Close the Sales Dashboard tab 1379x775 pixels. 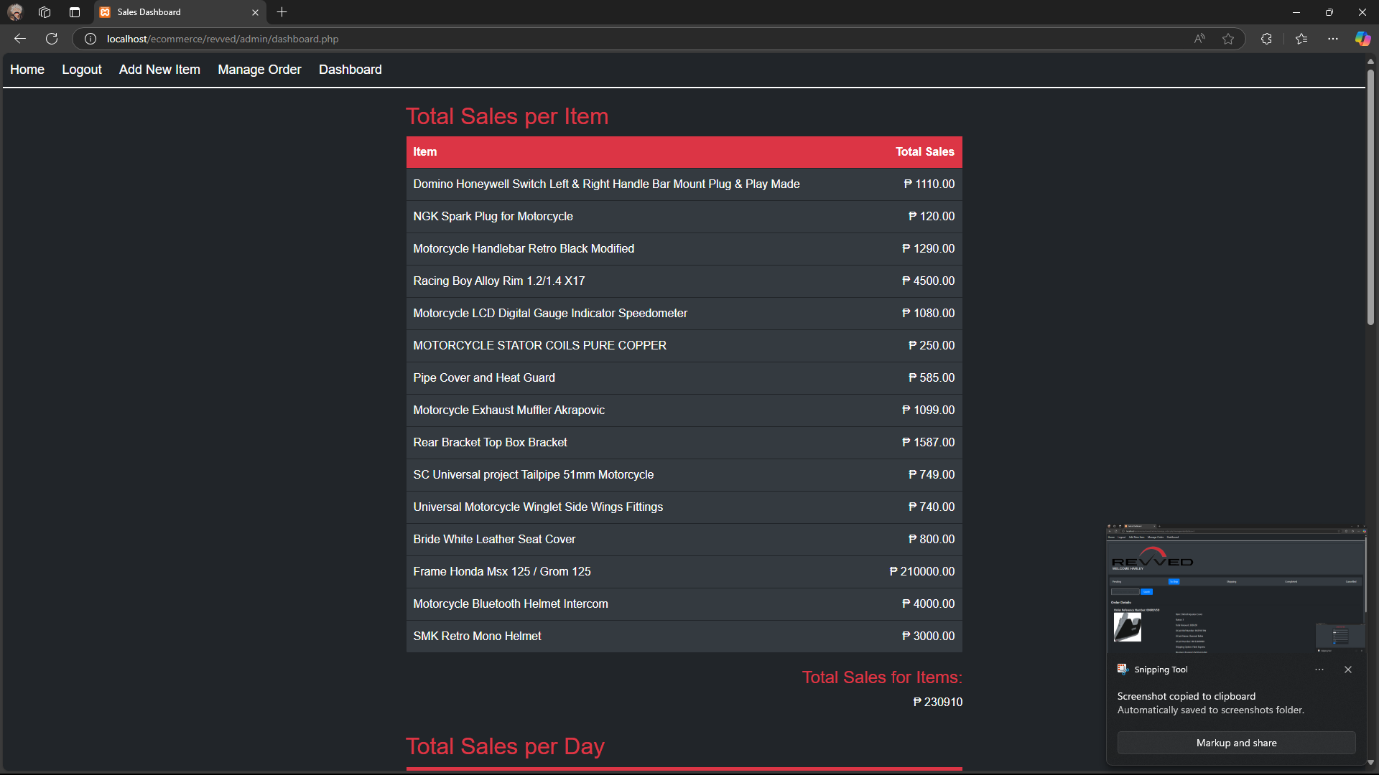pyautogui.click(x=255, y=12)
